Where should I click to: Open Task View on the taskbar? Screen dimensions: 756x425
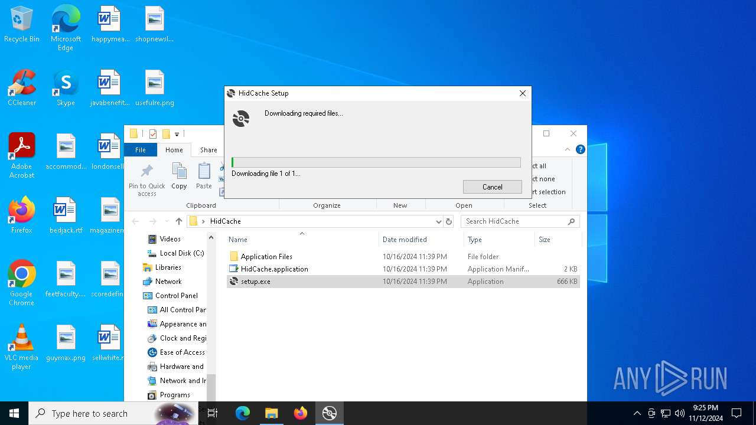213,413
